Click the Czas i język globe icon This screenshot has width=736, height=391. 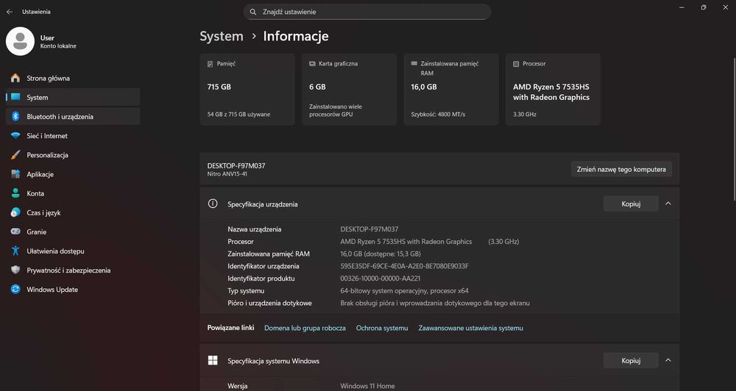click(x=15, y=212)
